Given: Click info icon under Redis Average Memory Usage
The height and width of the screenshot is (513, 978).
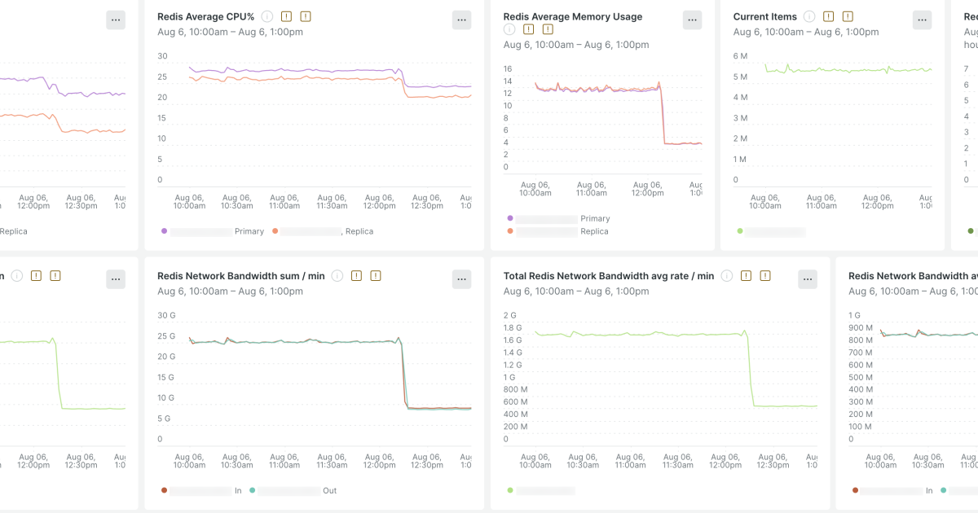Looking at the screenshot, I should coord(509,29).
